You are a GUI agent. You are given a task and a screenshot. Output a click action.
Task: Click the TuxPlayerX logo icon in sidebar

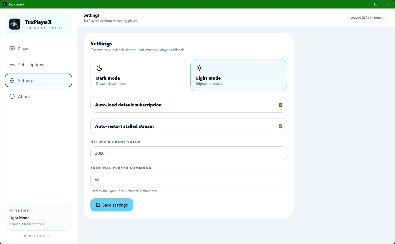tap(15, 24)
